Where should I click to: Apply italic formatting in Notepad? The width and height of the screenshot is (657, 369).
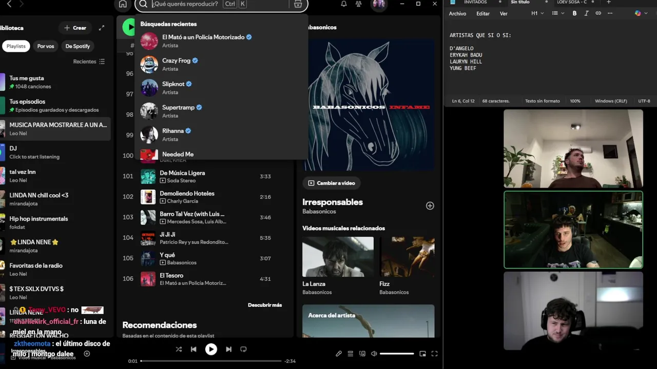tap(586, 13)
